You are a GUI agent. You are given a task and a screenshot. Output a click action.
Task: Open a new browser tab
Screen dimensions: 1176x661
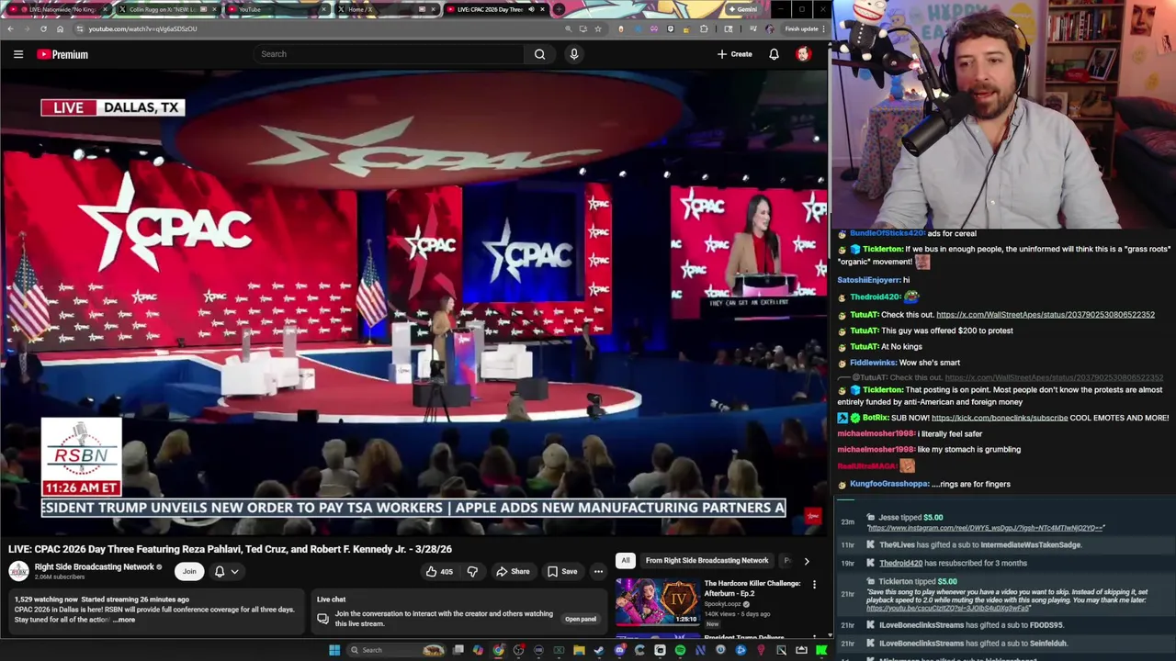[x=559, y=9]
